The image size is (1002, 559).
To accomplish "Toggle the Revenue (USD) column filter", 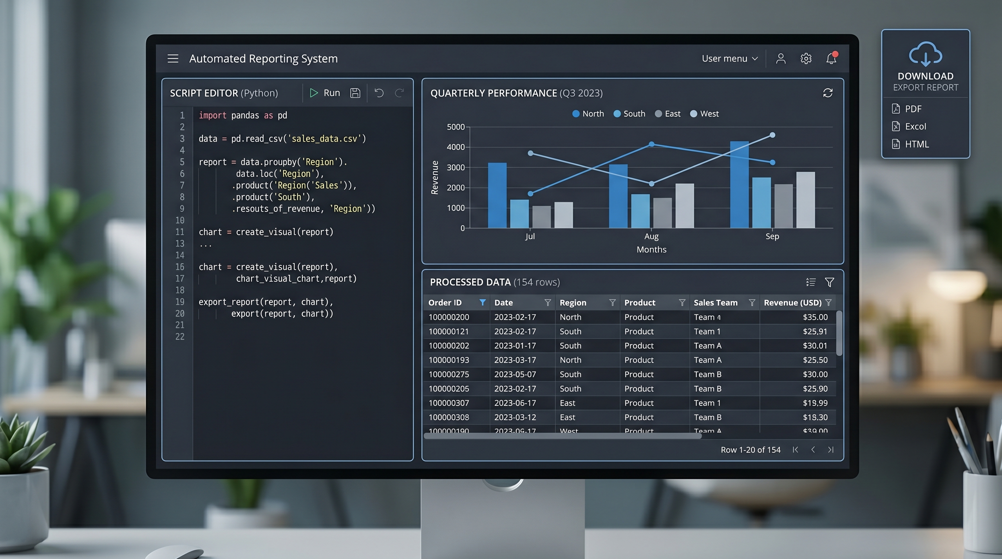I will click(829, 302).
